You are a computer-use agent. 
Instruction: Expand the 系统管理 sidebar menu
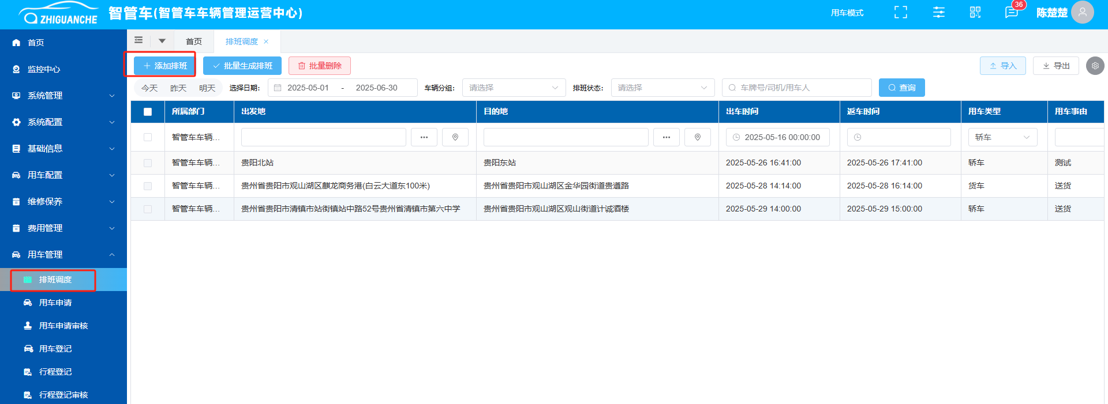tap(63, 96)
